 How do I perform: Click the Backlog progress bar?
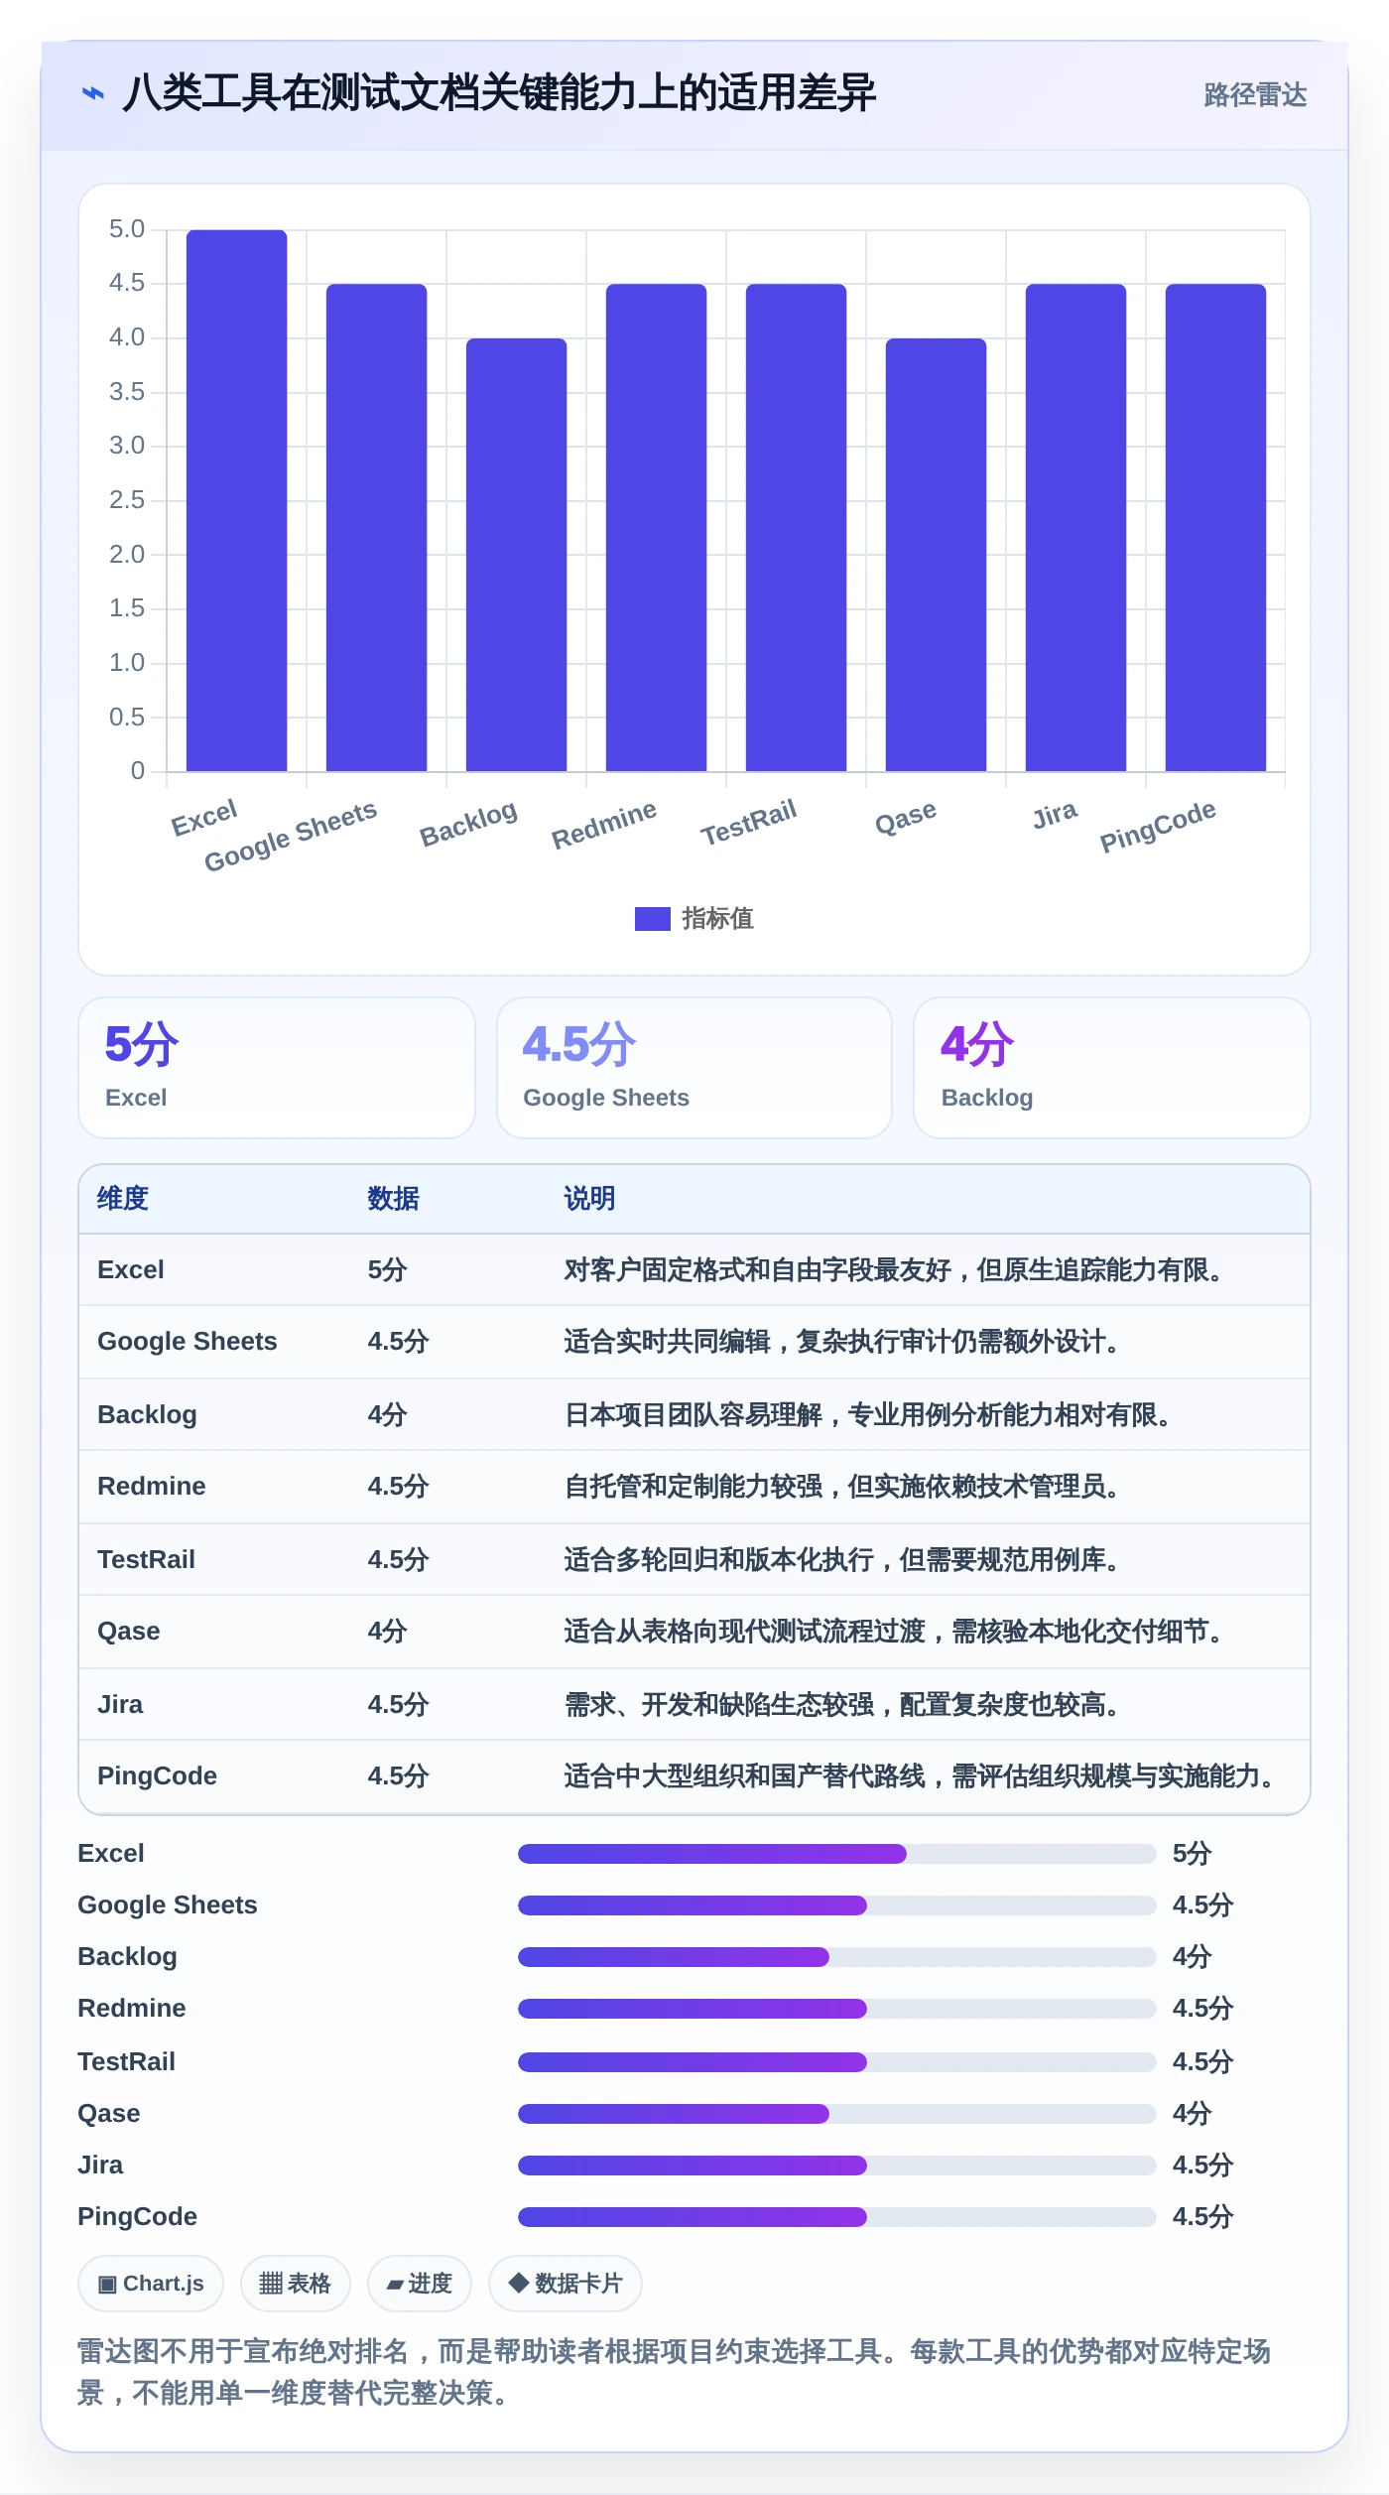836,1957
